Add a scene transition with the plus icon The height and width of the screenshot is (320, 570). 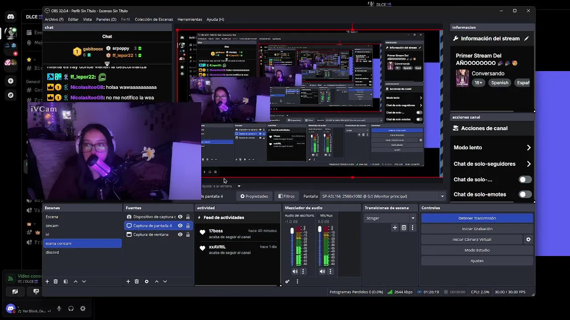[395, 228]
